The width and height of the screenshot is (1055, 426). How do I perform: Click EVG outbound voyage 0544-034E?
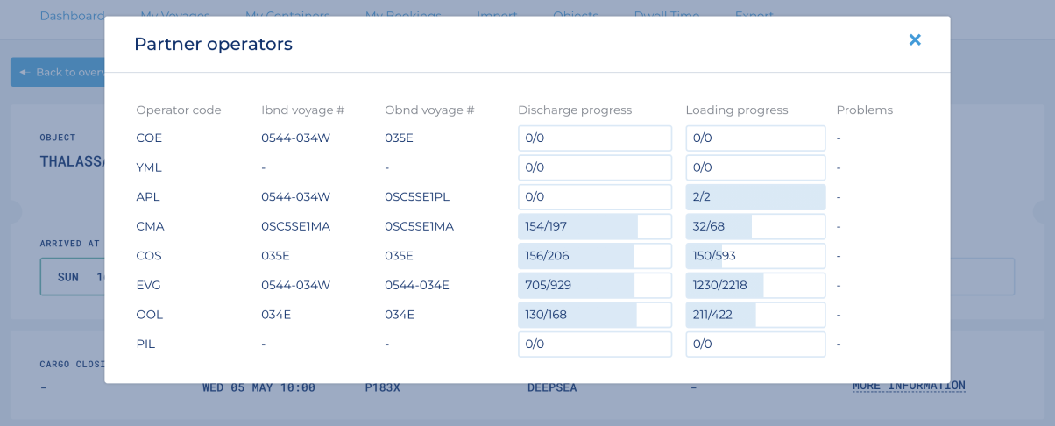pyautogui.click(x=417, y=285)
